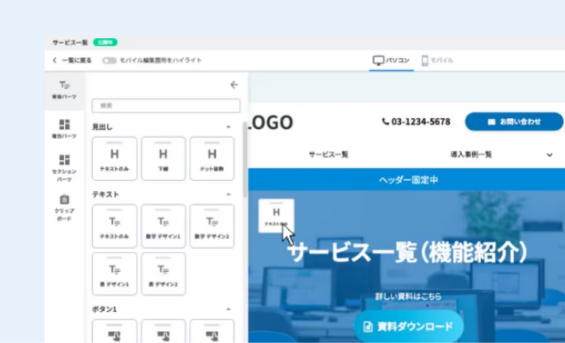Open the 複合パーツ sidebar panel
This screenshot has width=565, height=343.
(64, 129)
